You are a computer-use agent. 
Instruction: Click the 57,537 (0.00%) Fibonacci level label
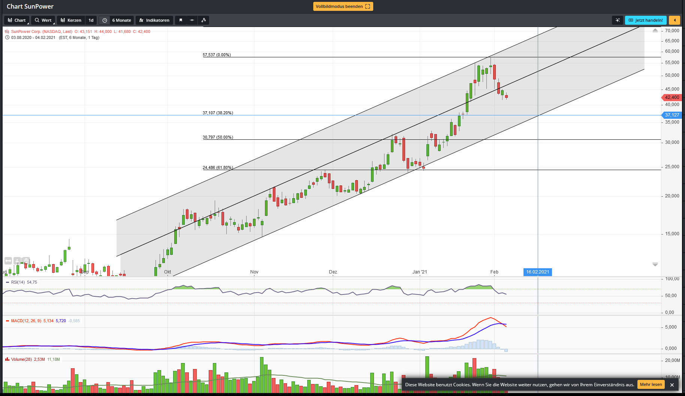click(217, 55)
